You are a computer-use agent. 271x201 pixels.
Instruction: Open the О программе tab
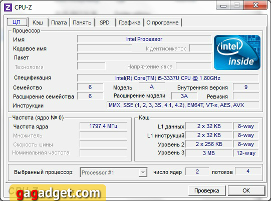[x=162, y=22]
